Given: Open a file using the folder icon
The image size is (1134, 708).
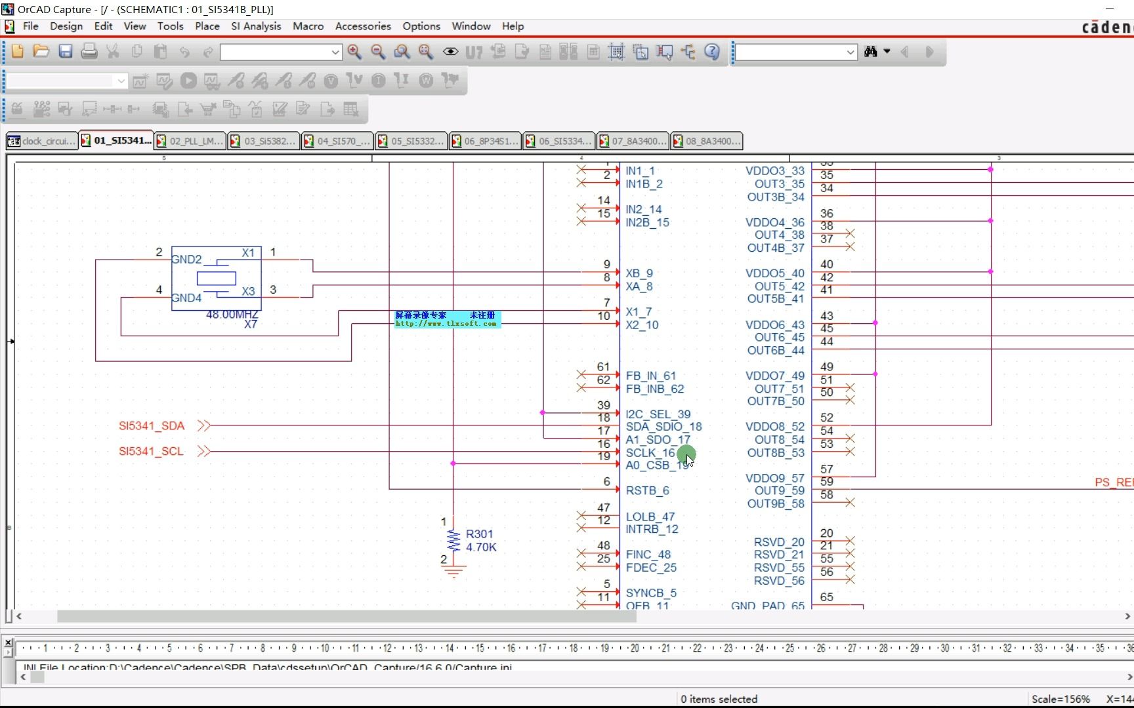Looking at the screenshot, I should coord(41,51).
